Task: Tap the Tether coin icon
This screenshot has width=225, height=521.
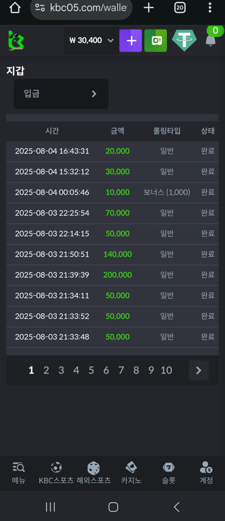Action: (x=184, y=41)
